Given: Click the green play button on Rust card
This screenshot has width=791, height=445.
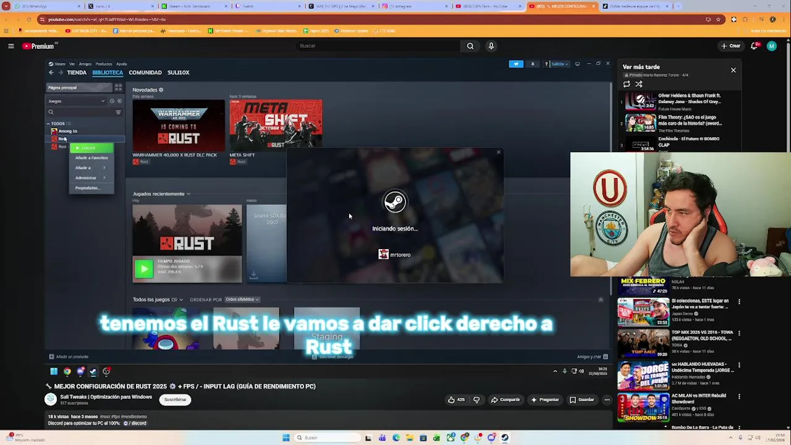Looking at the screenshot, I should pos(143,268).
